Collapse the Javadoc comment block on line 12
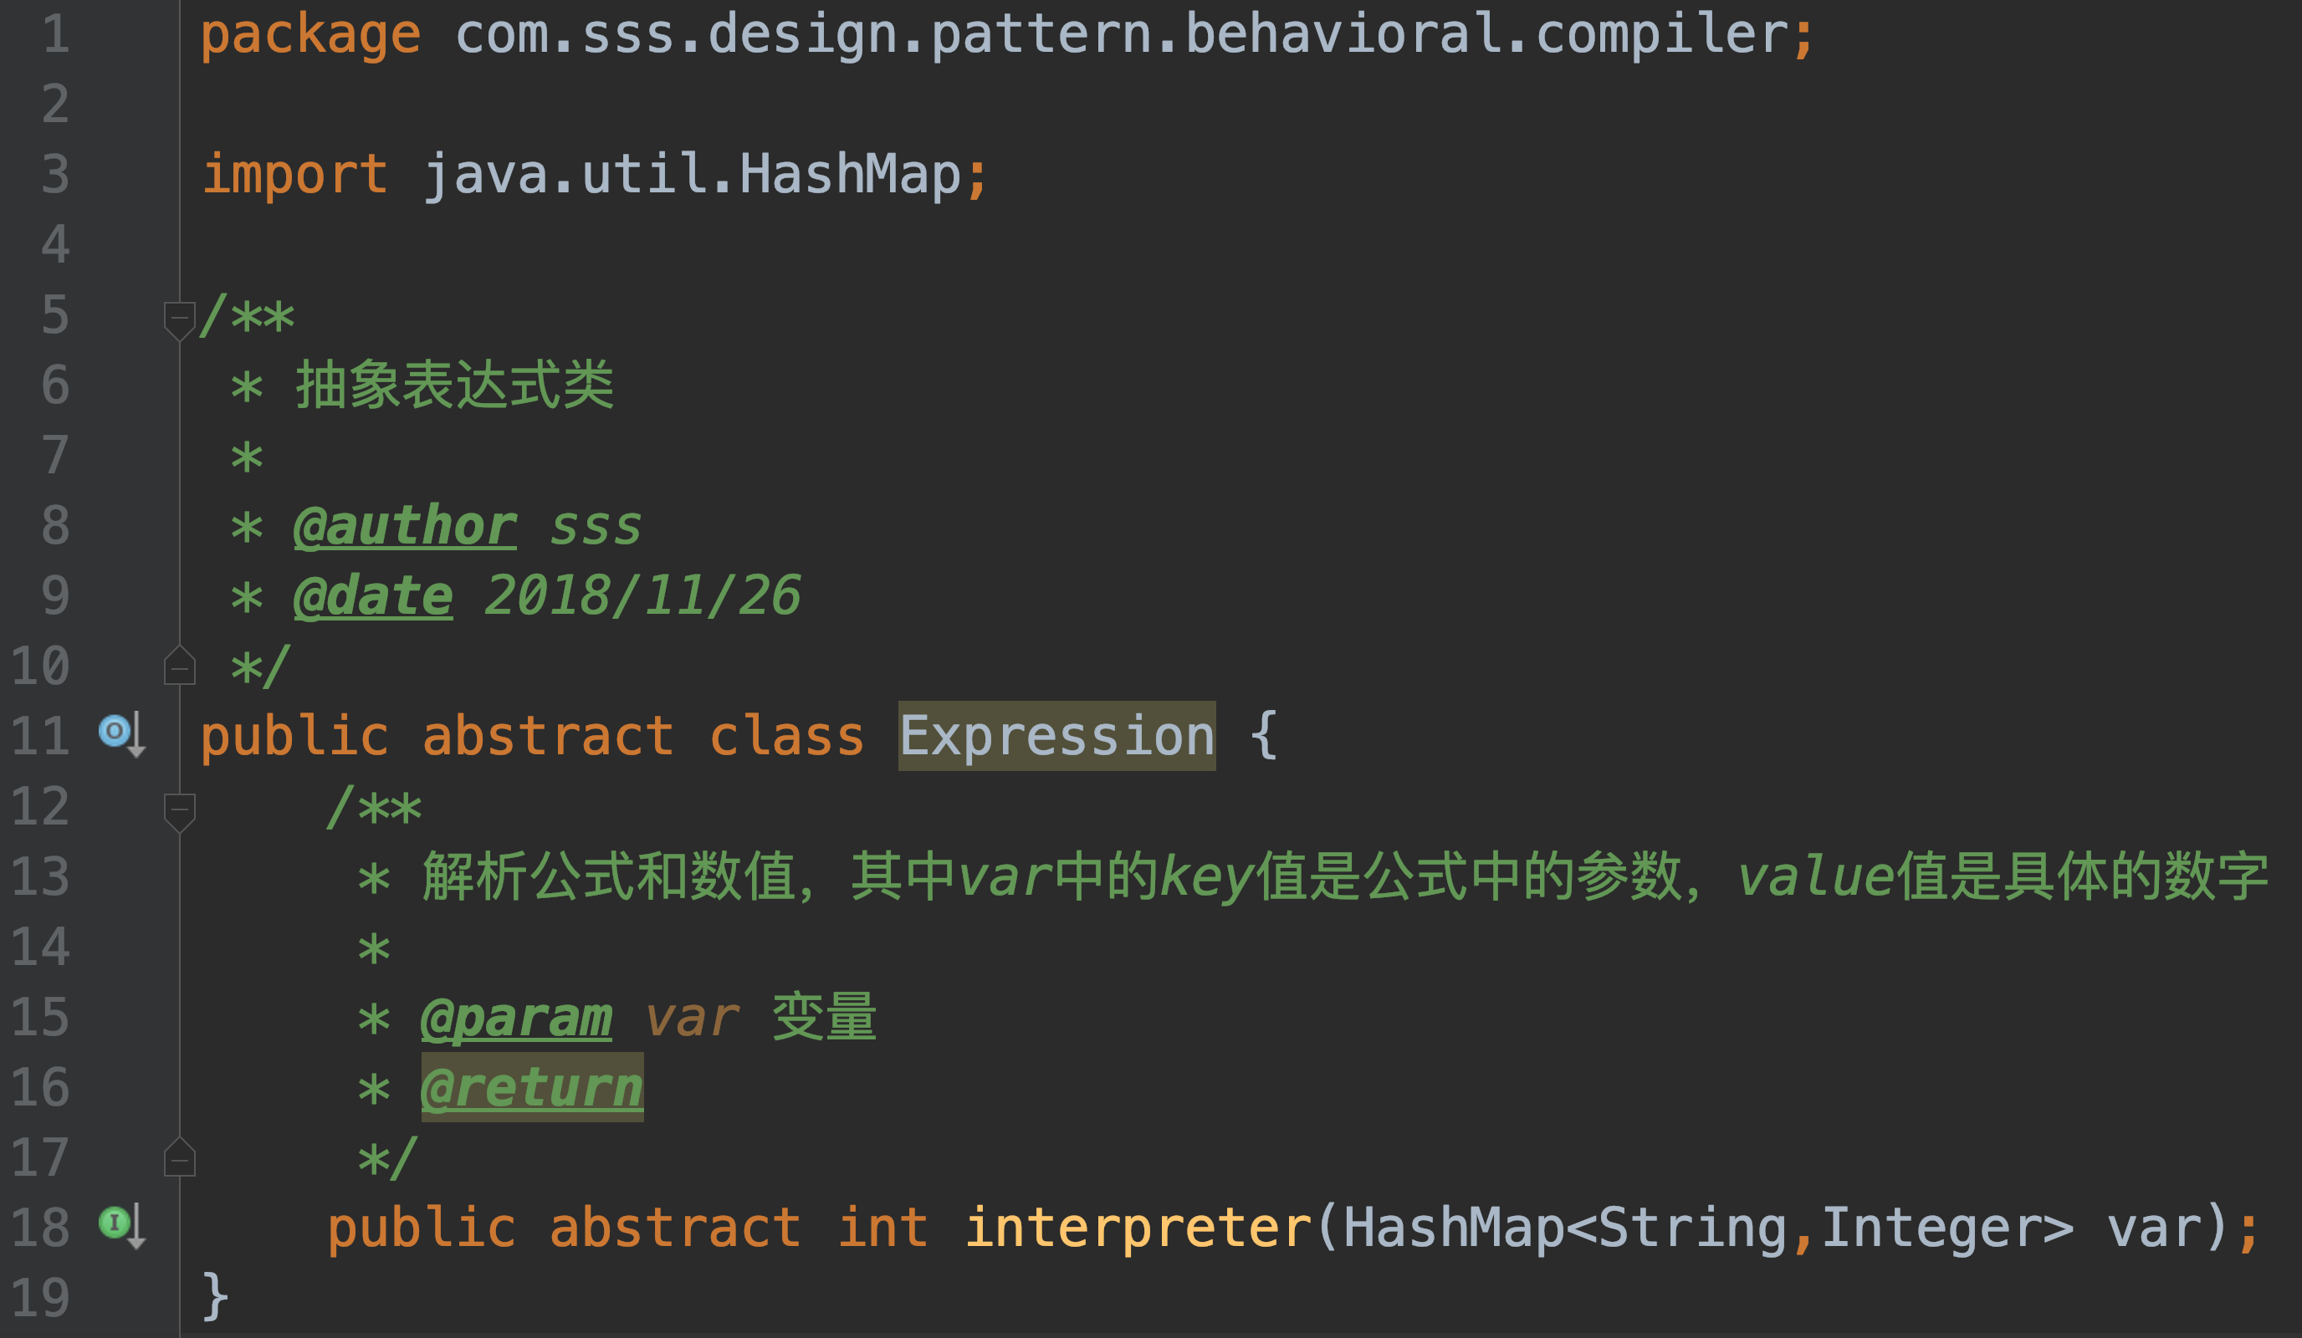The width and height of the screenshot is (2302, 1338). click(x=180, y=811)
